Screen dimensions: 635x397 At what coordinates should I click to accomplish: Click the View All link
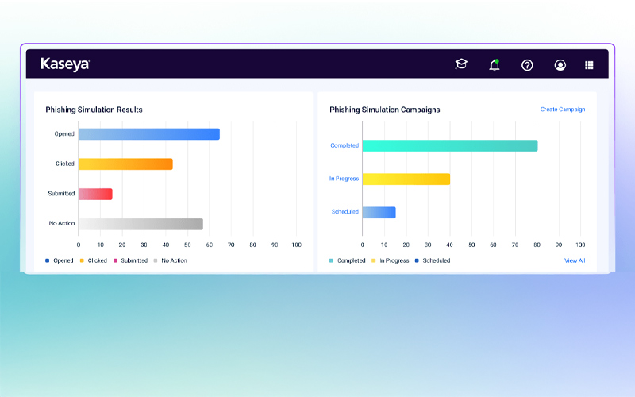(575, 260)
